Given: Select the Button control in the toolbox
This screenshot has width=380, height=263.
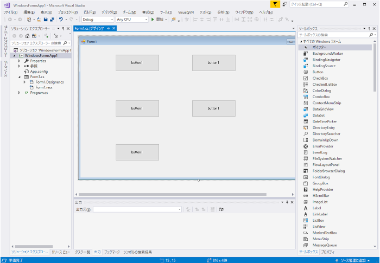Looking at the screenshot, I should (318, 72).
